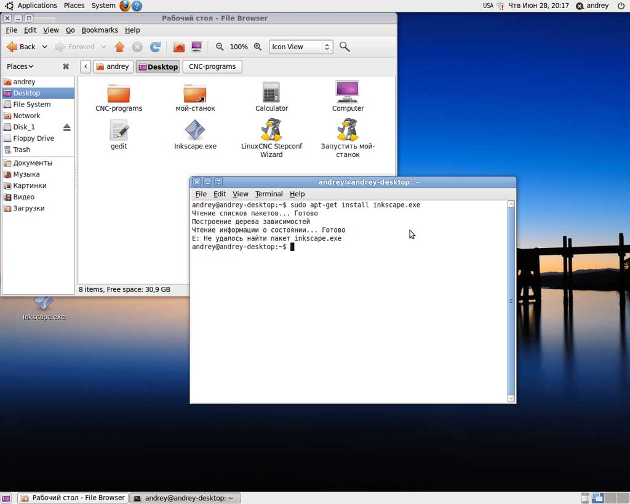Open the file search magnifier
The image size is (630, 504).
[x=345, y=47]
